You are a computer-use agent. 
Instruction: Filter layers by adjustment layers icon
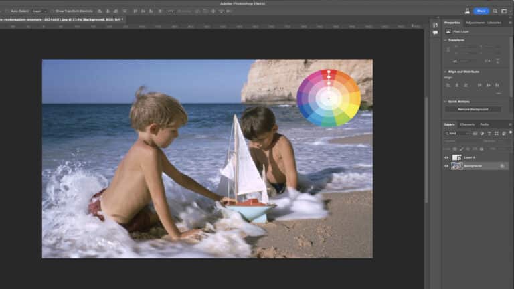click(482, 134)
